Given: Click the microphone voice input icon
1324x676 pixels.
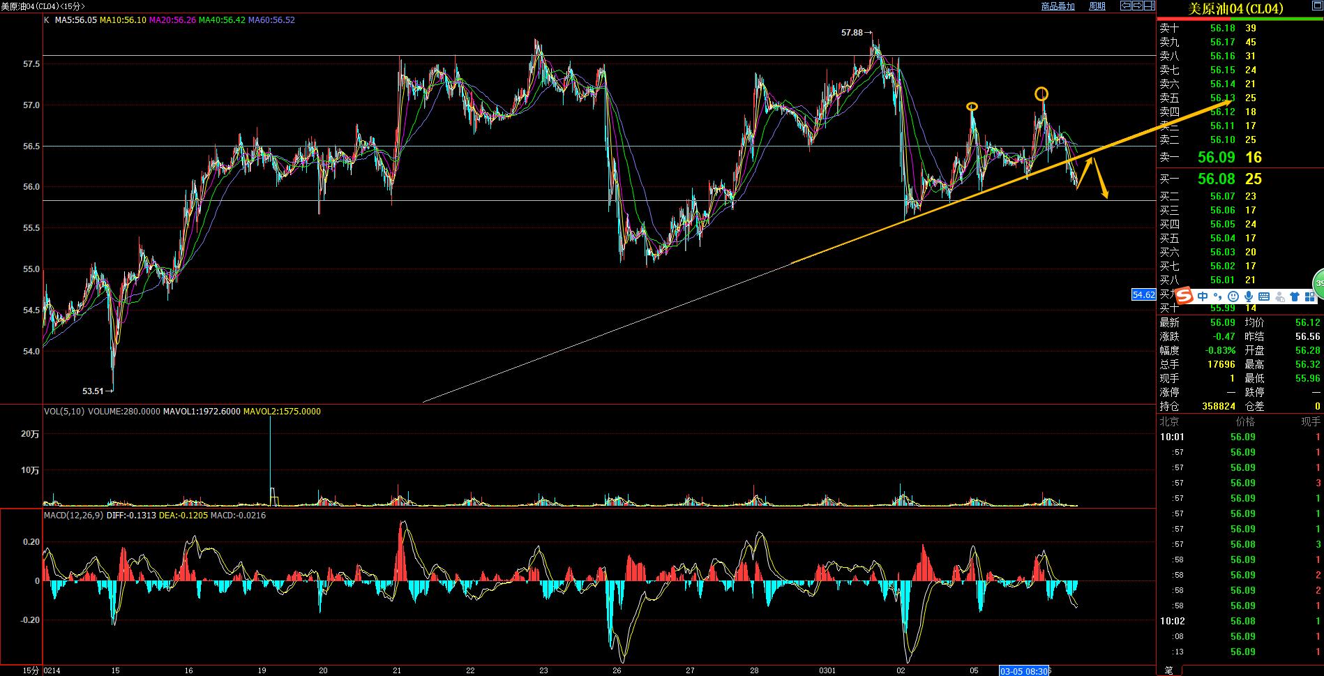Looking at the screenshot, I should (1248, 296).
